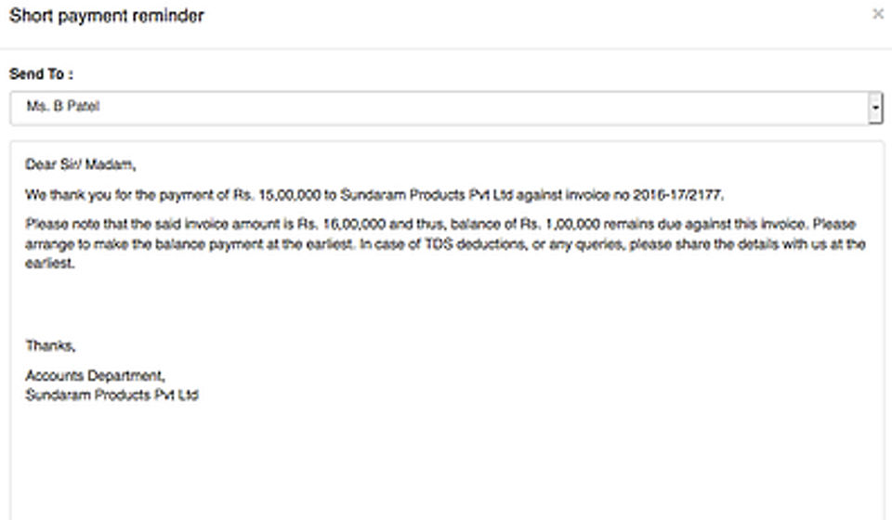Click Sundaram Products Pvt Ltd in signature
The height and width of the screenshot is (520, 892).
[111, 395]
